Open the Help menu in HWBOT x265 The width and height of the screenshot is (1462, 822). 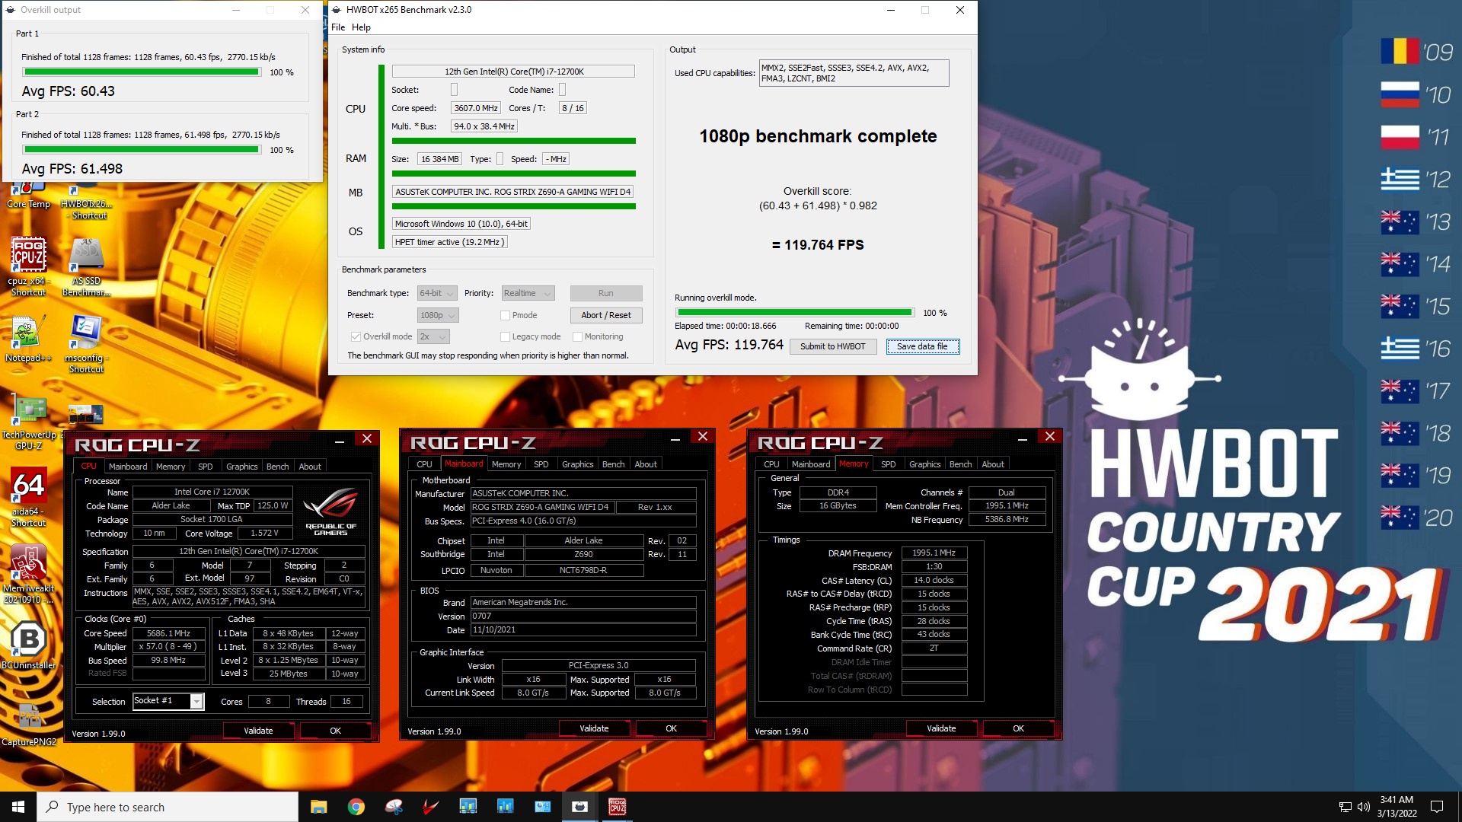tap(361, 27)
